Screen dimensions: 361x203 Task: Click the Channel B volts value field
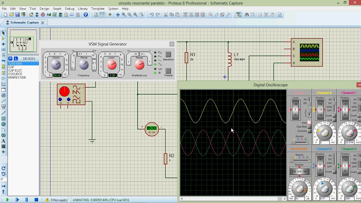click(x=325, y=198)
